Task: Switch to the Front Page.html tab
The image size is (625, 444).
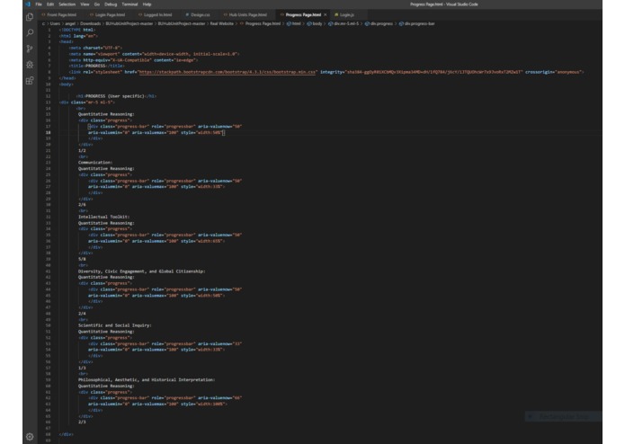Action: point(61,14)
